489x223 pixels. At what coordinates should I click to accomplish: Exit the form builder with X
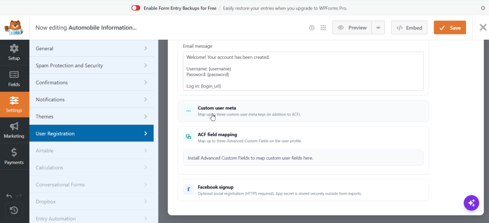click(x=483, y=27)
